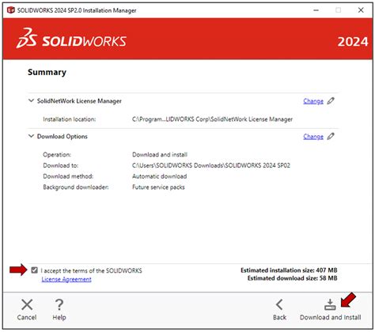The height and width of the screenshot is (332, 375).
Task: Open Change link for SolidNetWork License Manager
Action: [313, 101]
